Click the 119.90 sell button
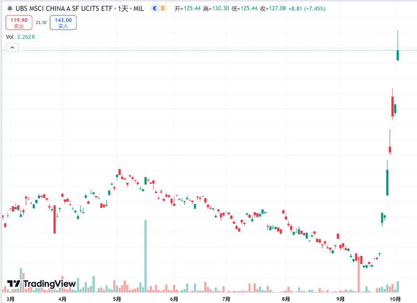The image size is (417, 303). [x=19, y=23]
